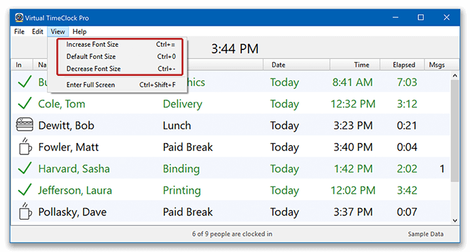Click the message count 1 for Harvard, Sasha

point(442,169)
